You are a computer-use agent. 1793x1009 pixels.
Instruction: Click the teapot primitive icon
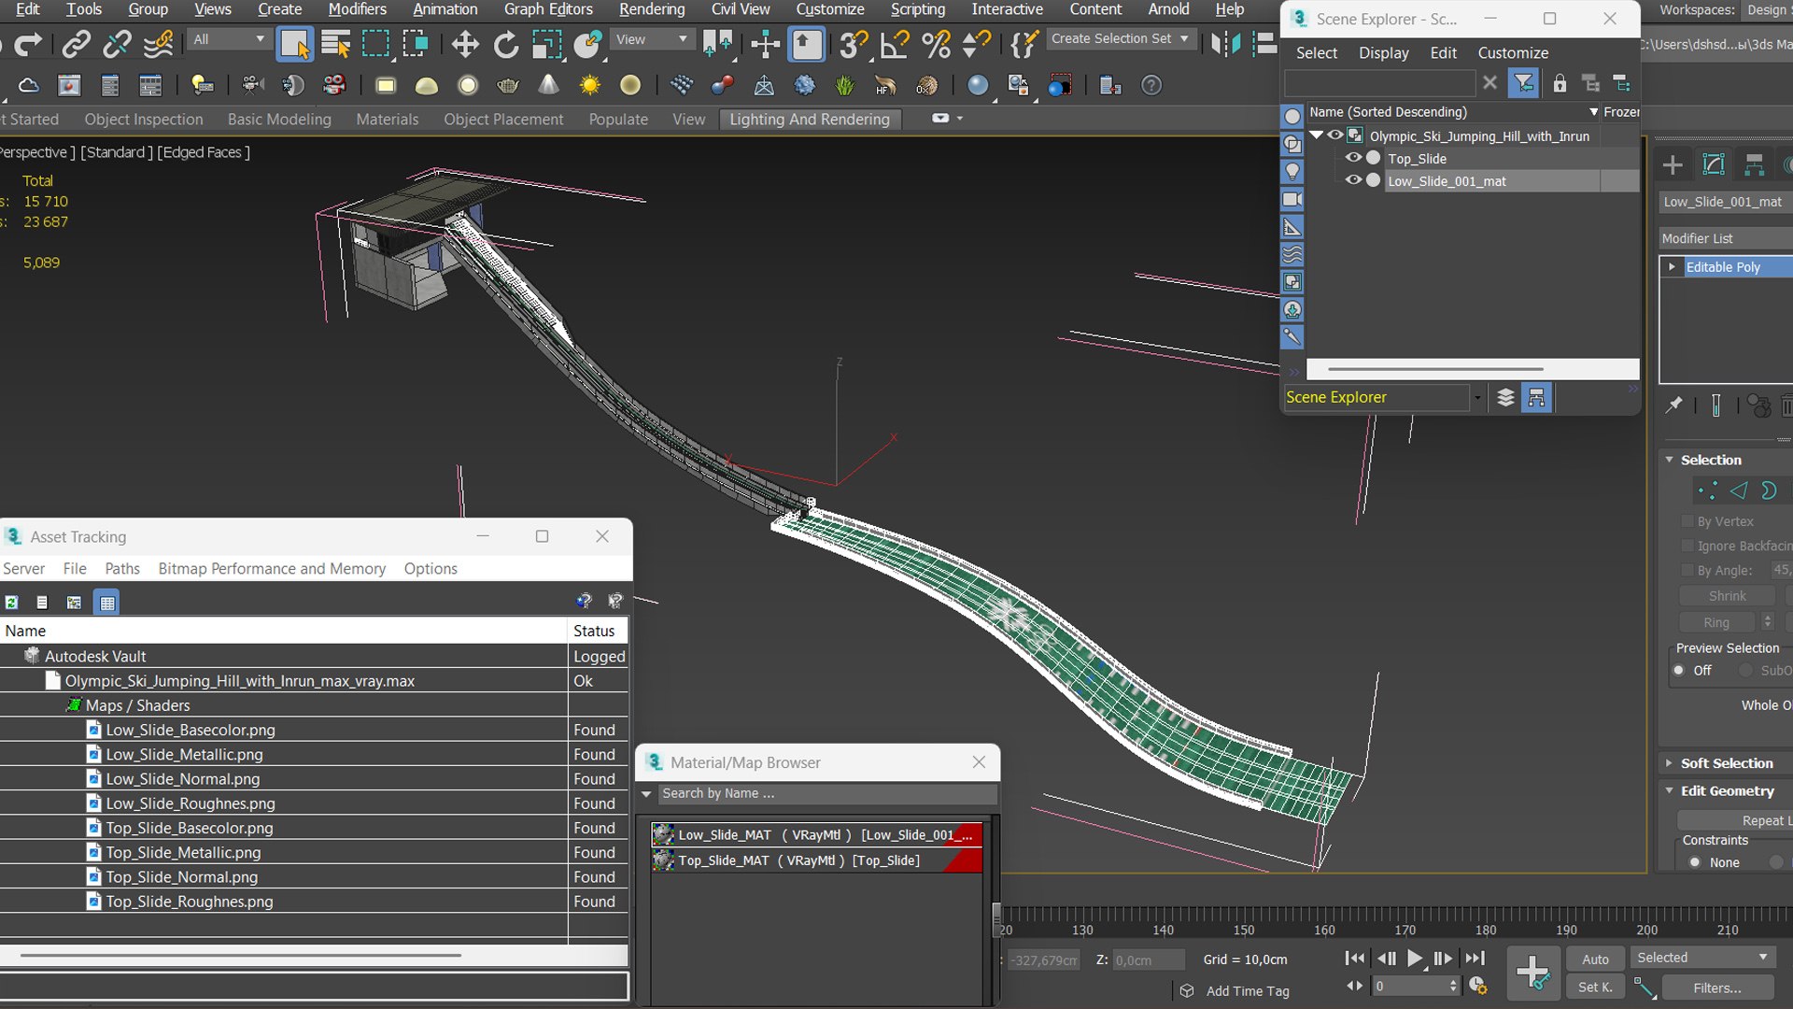coord(507,86)
